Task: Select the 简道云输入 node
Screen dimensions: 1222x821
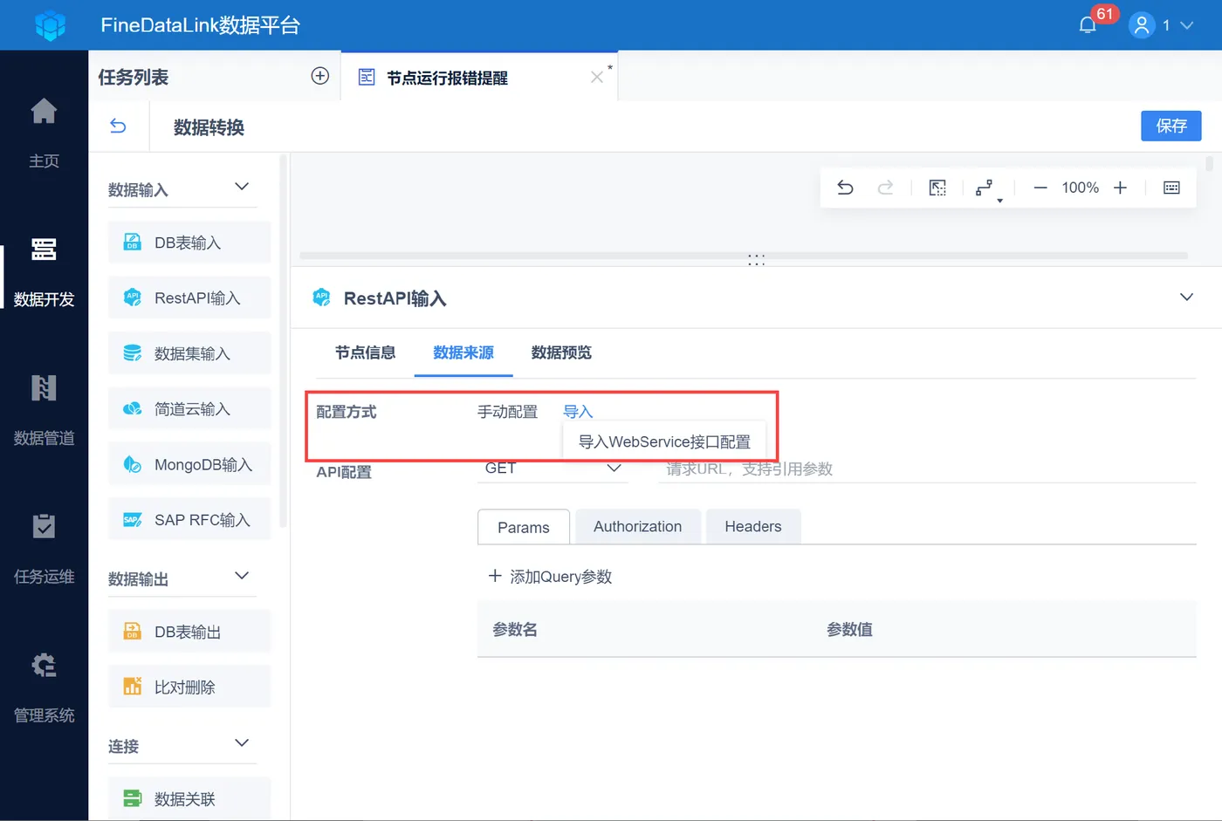Action: click(x=189, y=408)
